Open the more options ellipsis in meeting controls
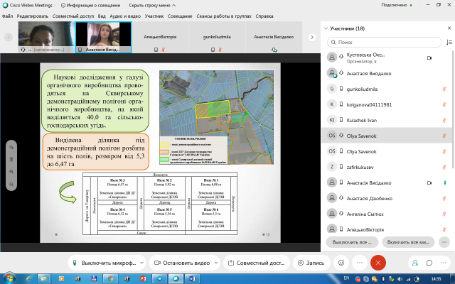The image size is (455, 284). tap(360, 262)
